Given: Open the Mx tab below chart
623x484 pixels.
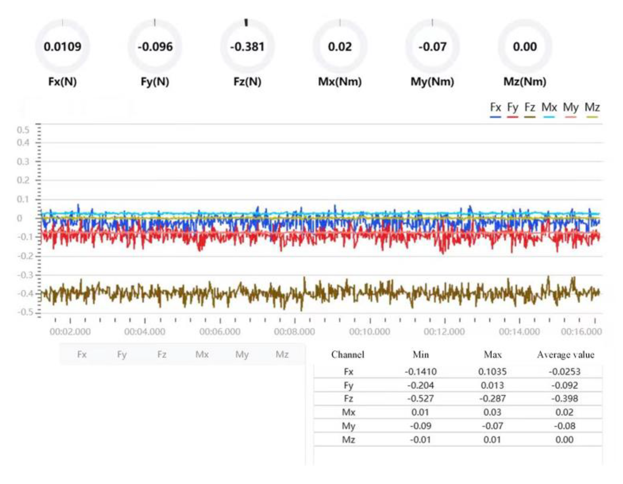Looking at the screenshot, I should click(202, 354).
